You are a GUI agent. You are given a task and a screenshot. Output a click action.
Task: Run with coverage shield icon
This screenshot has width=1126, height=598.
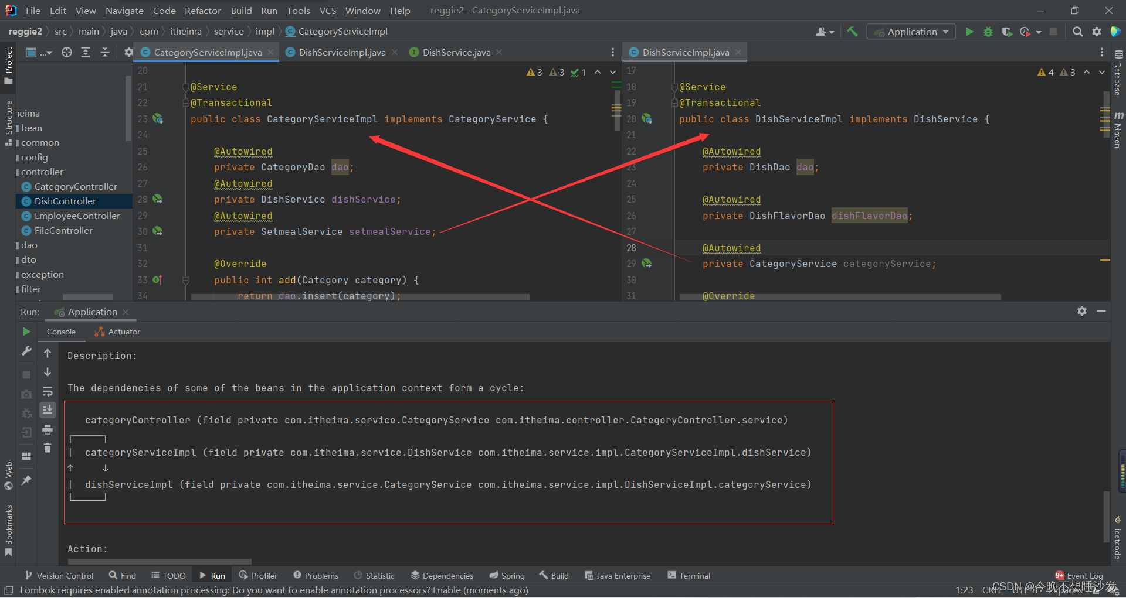pyautogui.click(x=1007, y=32)
